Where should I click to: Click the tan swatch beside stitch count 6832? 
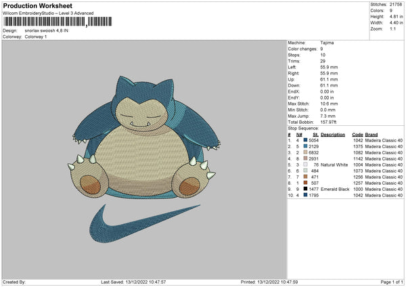306,152
